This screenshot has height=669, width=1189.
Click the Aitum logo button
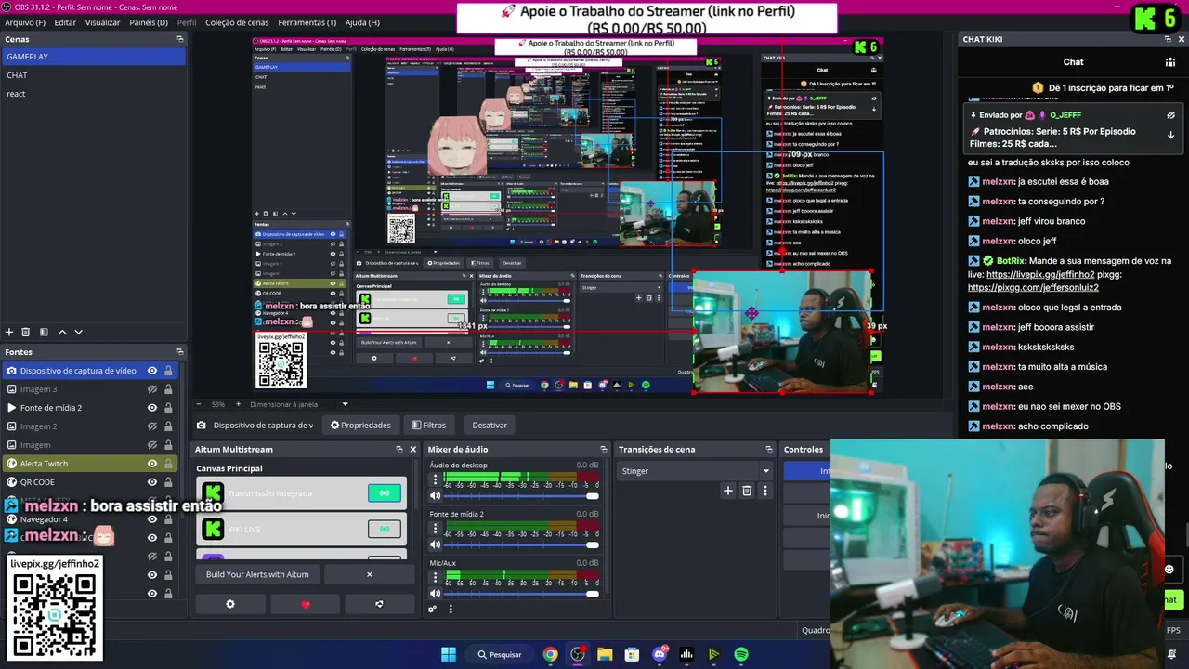(x=379, y=604)
